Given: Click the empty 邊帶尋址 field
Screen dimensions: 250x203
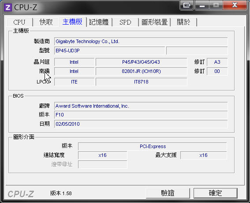Looking at the screenshot, I should tap(103, 164).
